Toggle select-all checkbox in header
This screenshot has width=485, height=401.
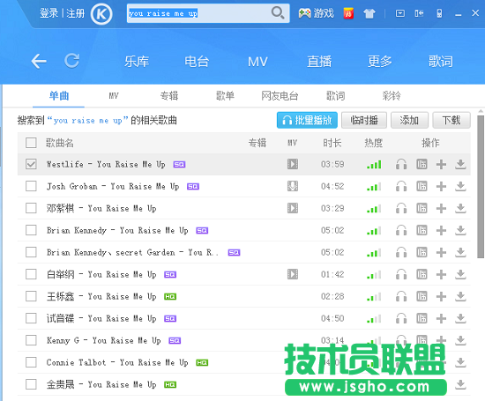click(x=31, y=143)
